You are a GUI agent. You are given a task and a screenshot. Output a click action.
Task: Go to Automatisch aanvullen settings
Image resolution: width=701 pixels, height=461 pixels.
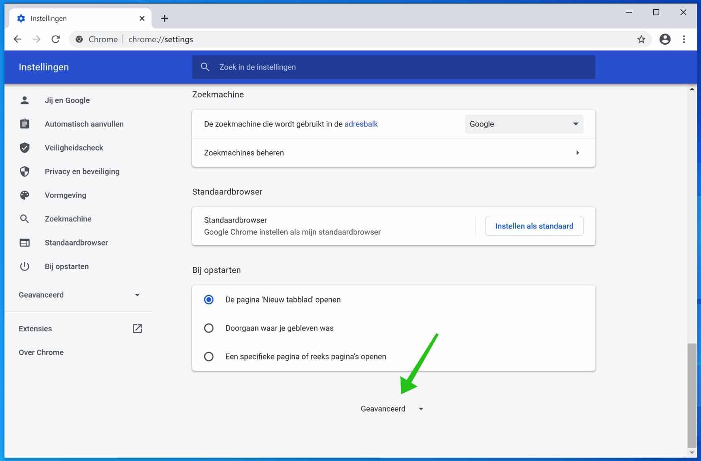coord(84,124)
